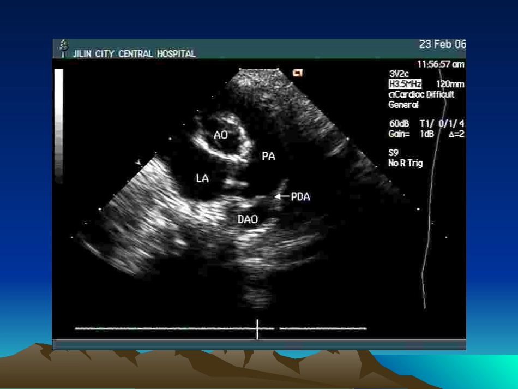
Task: Click the 'T1/ 0/1/ 4' parameter text
Action: pyautogui.click(x=442, y=124)
